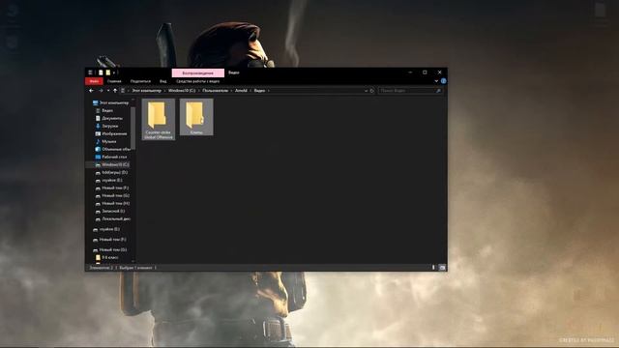Click Этот компьютер in the address breadcrumb
The width and height of the screenshot is (619, 348).
click(146, 91)
